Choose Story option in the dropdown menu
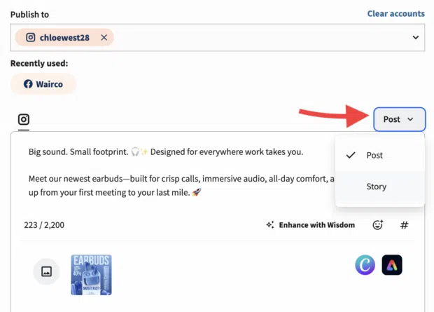 [380, 186]
